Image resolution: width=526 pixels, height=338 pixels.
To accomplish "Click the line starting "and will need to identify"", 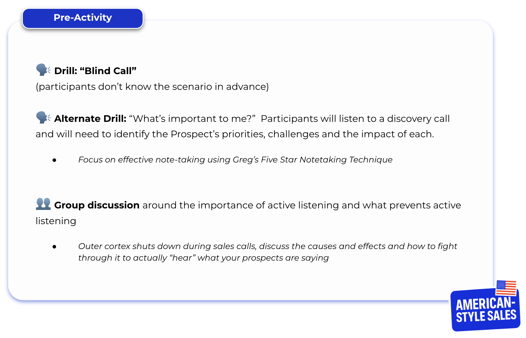I will 235,134.
